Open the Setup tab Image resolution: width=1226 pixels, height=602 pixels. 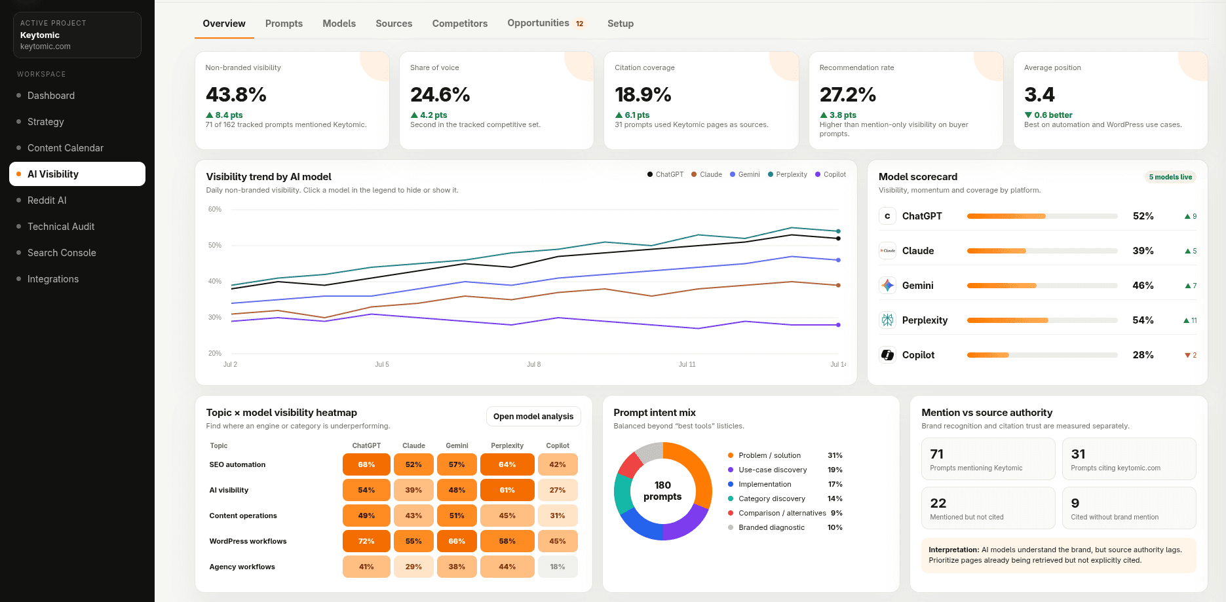coord(621,24)
